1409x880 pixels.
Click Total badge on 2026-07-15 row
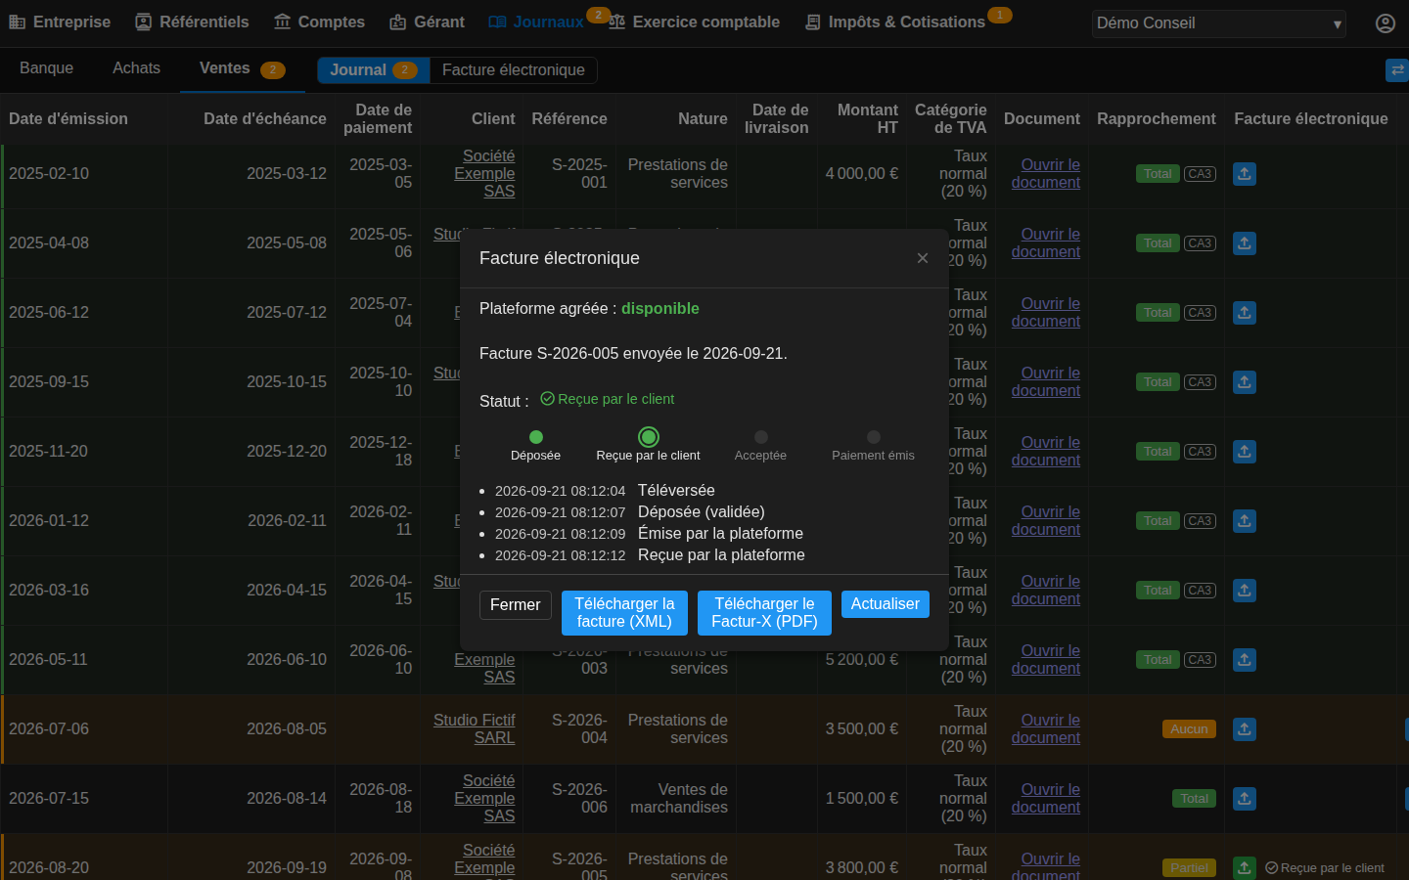[1194, 799]
